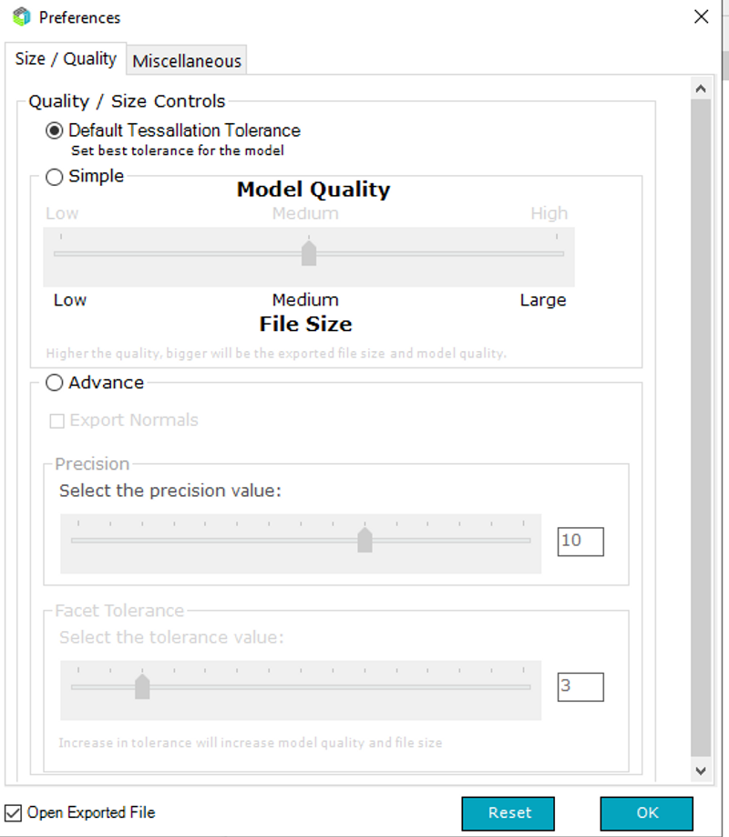Click the 'Model Quality' heading
Screen dimensions: 729x837
(x=313, y=190)
